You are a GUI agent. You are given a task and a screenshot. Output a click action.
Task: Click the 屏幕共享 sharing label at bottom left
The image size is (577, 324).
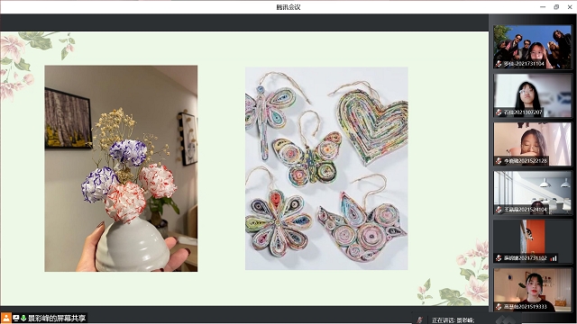(x=57, y=318)
